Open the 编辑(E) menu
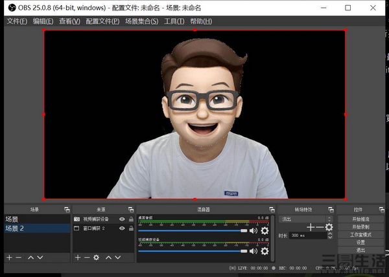The width and height of the screenshot is (389, 277). tap(43, 21)
